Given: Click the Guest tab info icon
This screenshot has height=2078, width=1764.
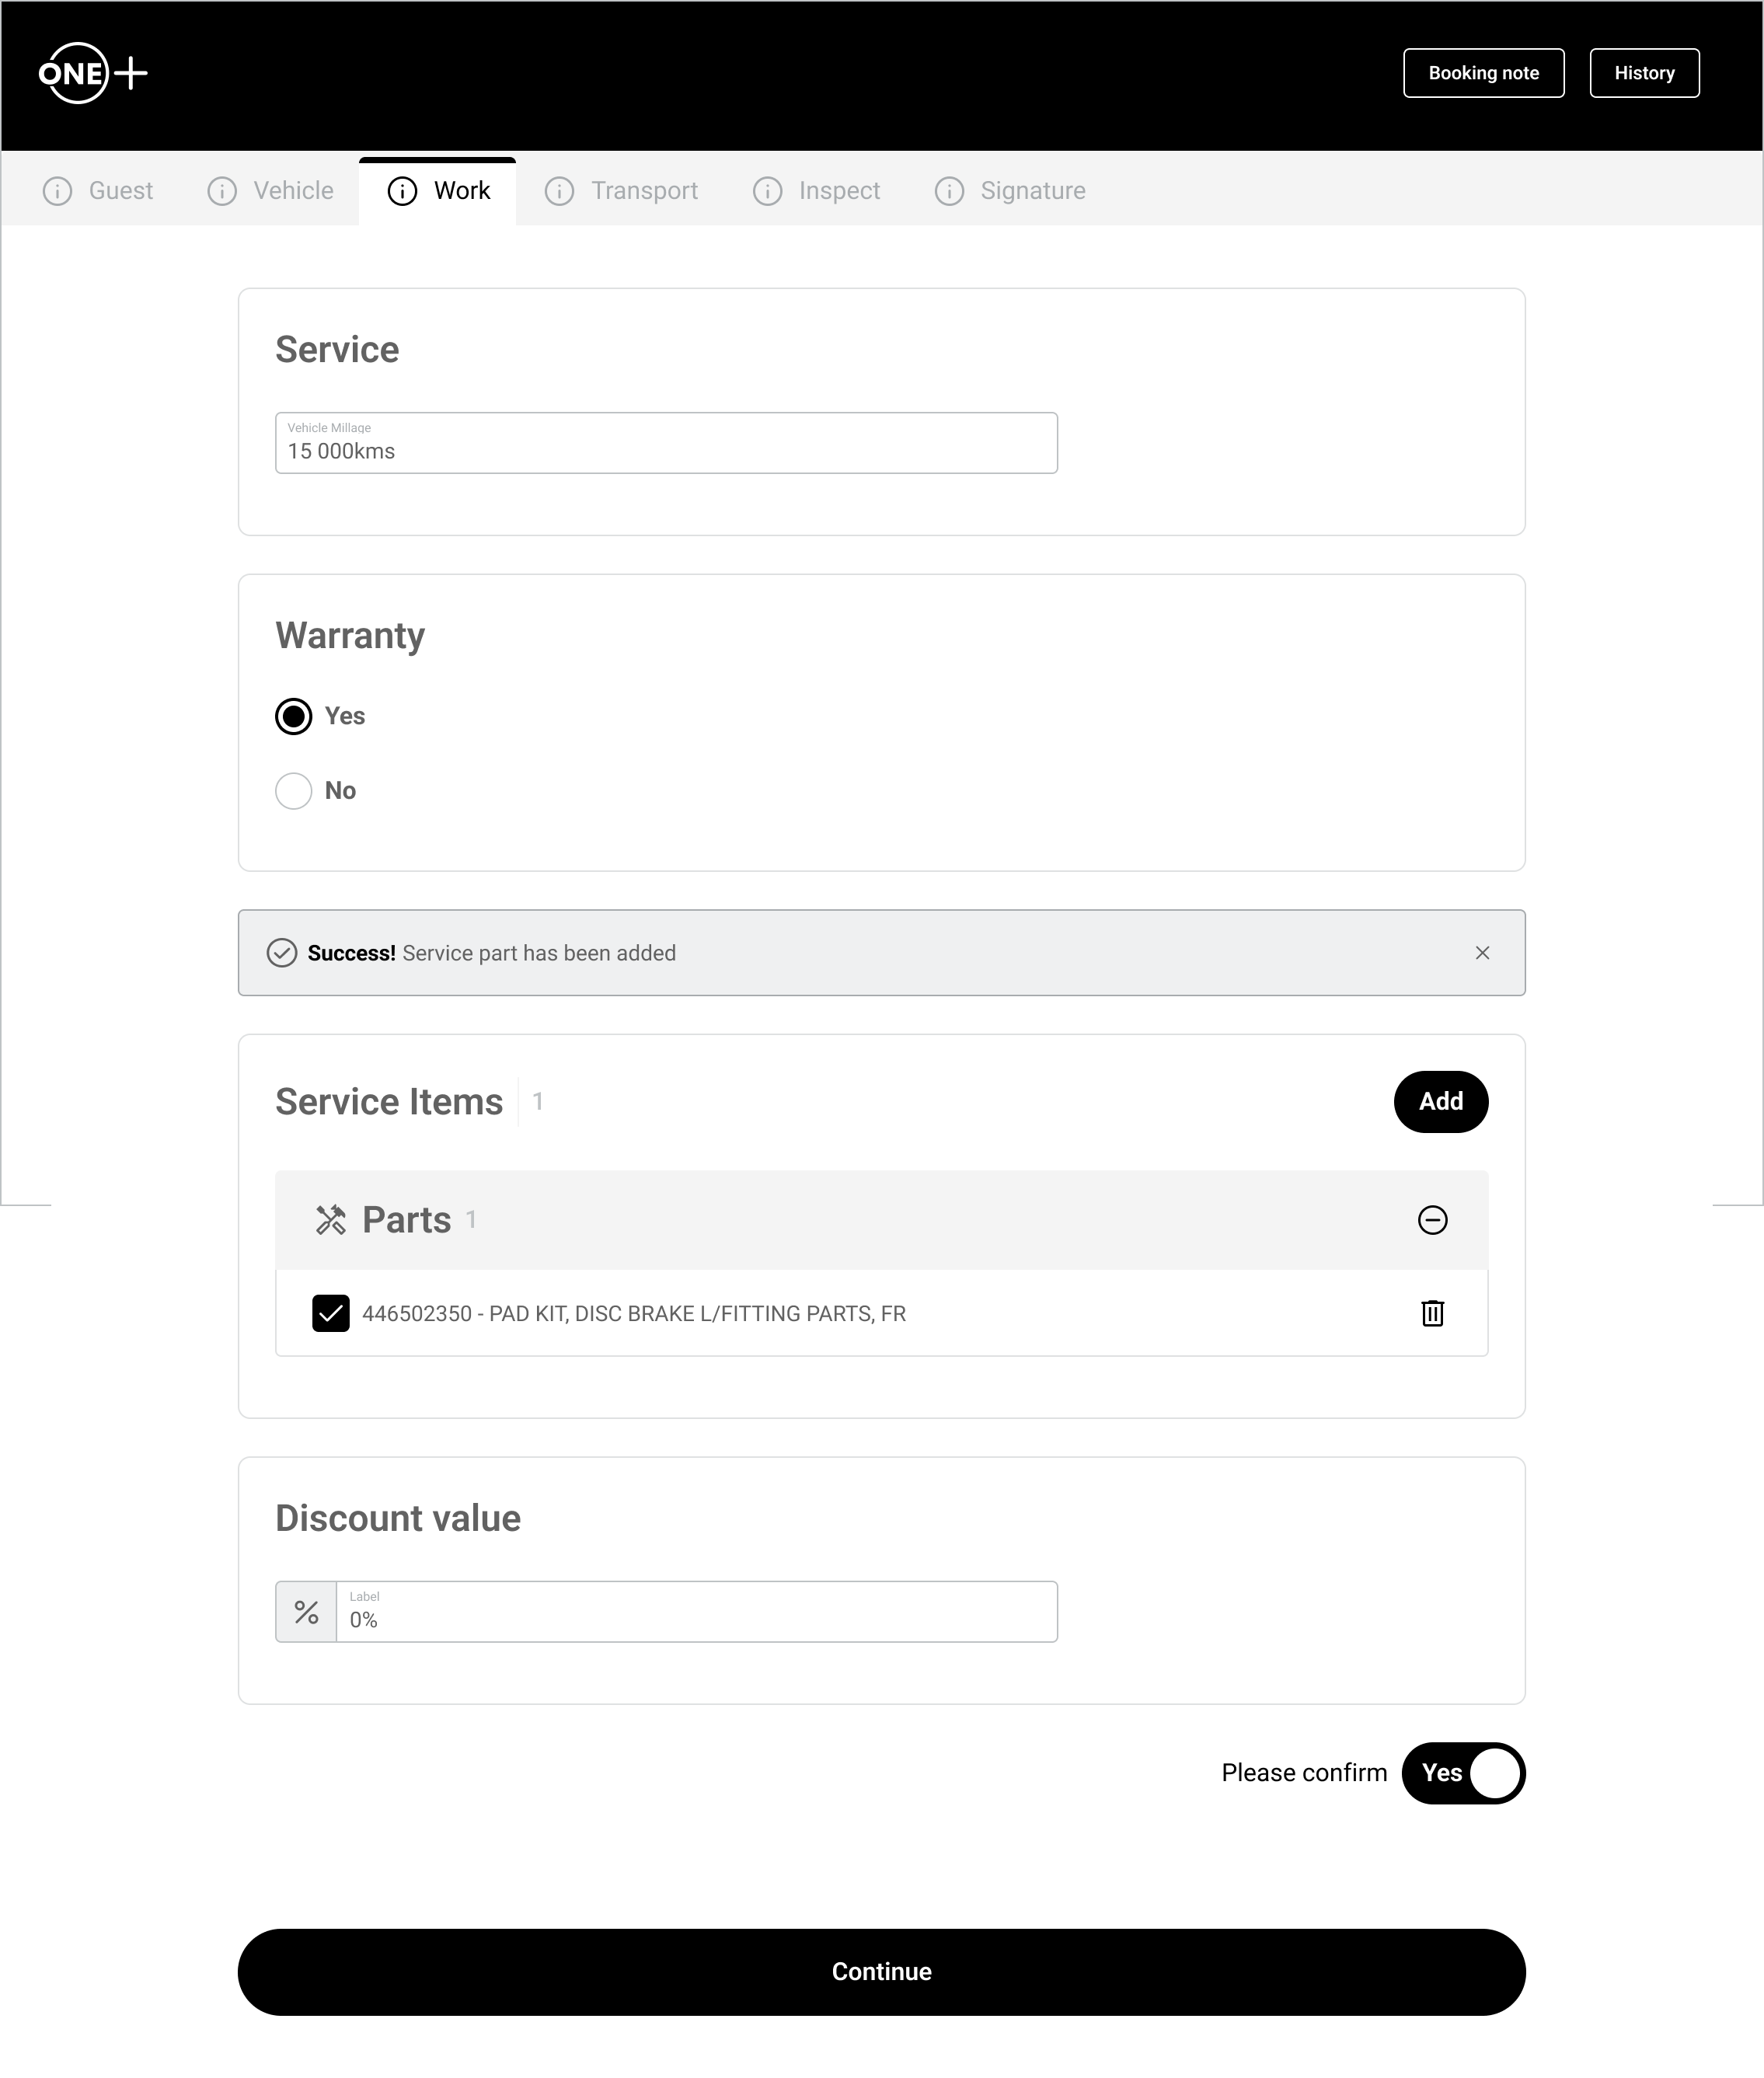Looking at the screenshot, I should coord(57,191).
